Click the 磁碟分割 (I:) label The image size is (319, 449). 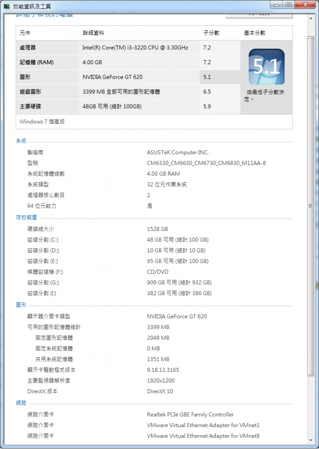click(42, 293)
